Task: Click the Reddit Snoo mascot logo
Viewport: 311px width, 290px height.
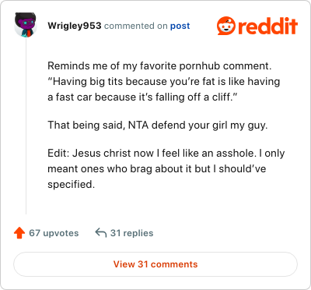Action: tap(226, 26)
